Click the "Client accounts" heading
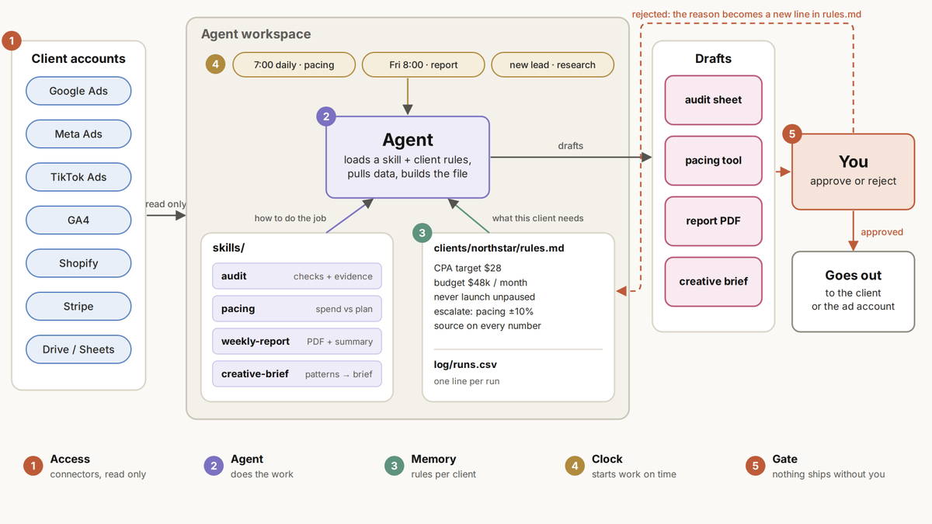The image size is (932, 524). click(78, 59)
